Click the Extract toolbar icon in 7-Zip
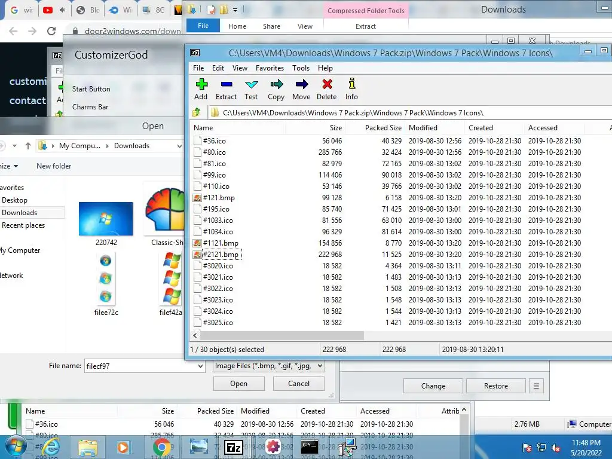612x459 pixels. 227,84
